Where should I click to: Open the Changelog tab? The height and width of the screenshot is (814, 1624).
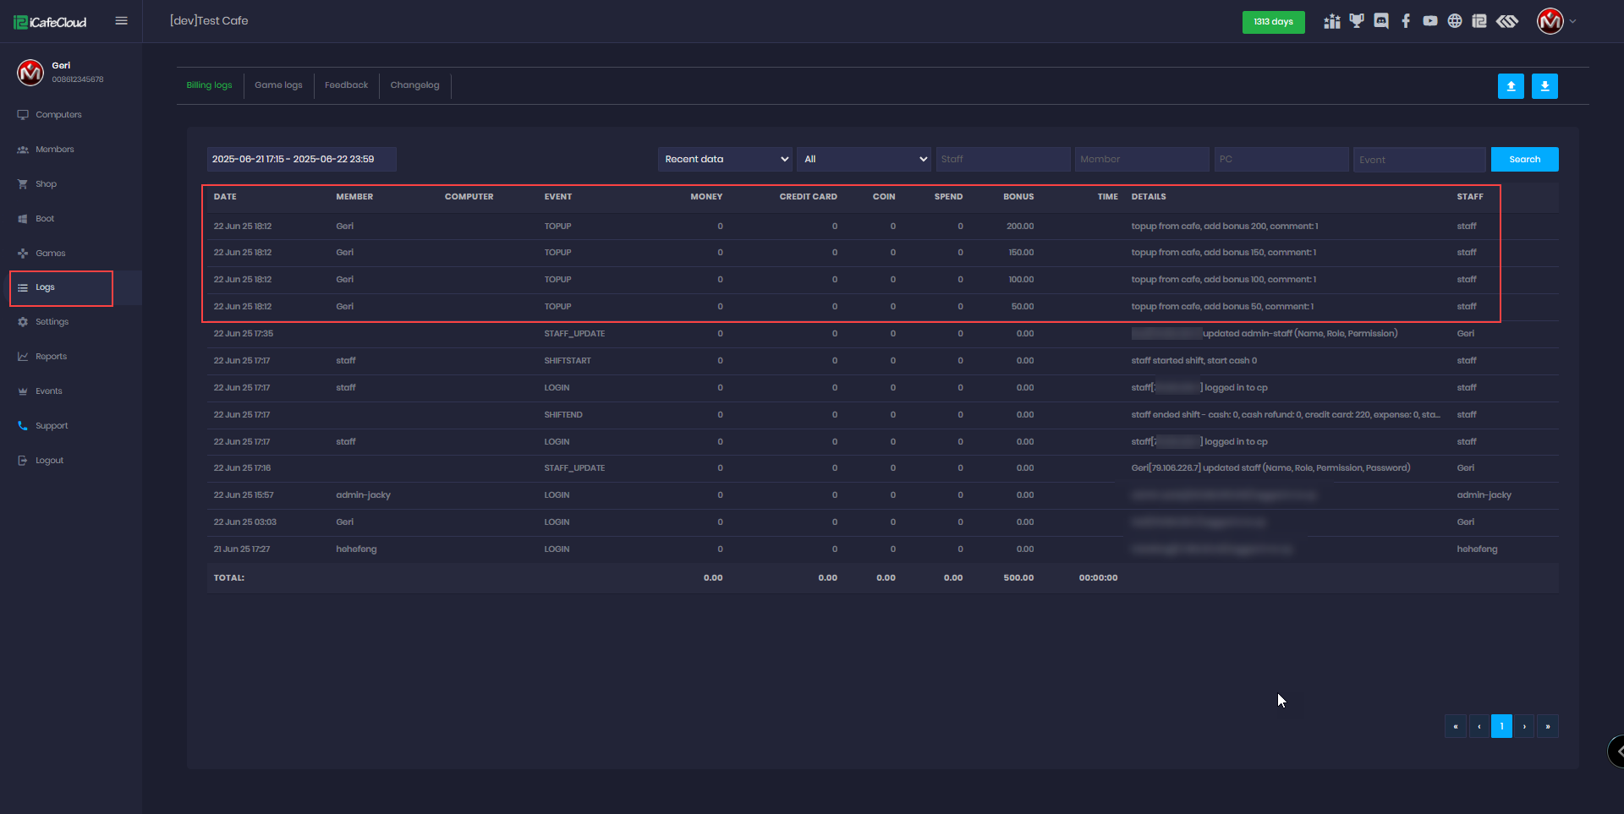(x=414, y=85)
